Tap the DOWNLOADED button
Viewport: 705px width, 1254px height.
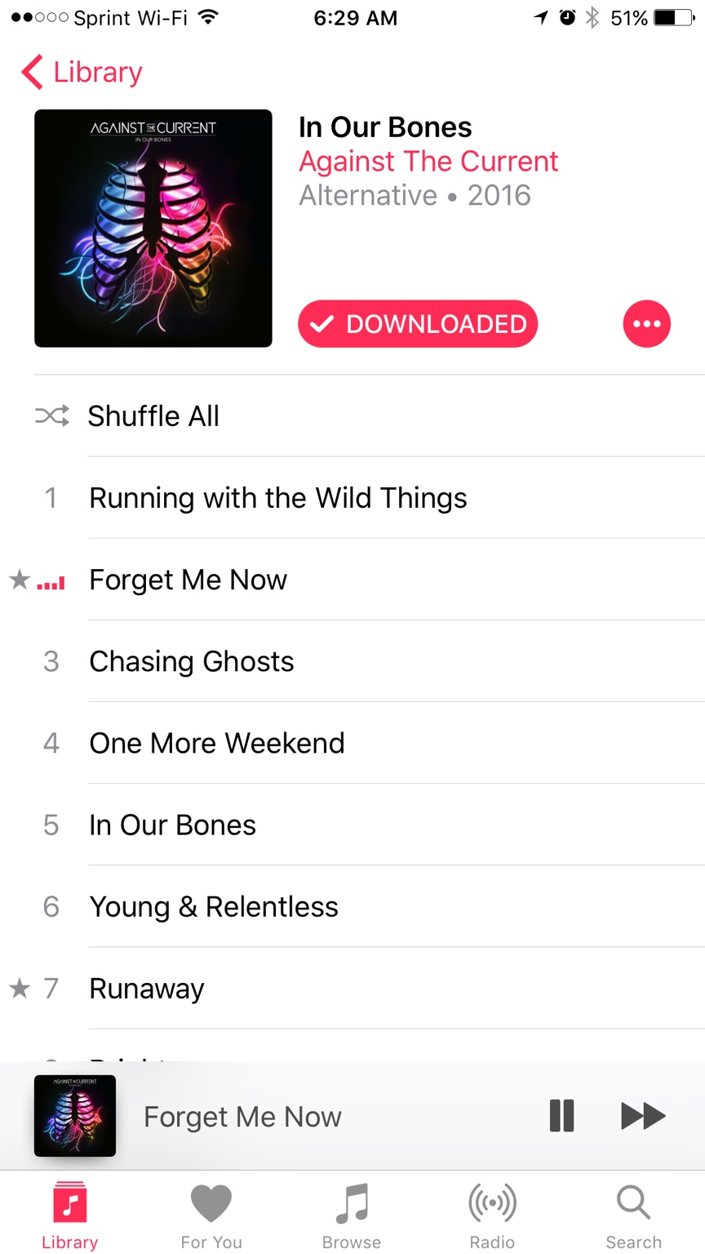(418, 324)
